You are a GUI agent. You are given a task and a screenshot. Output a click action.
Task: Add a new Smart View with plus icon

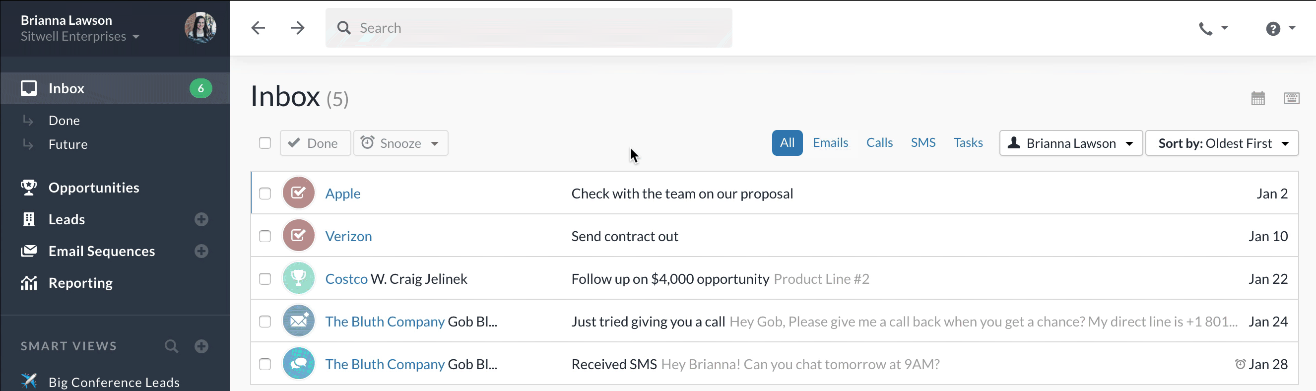click(x=201, y=346)
